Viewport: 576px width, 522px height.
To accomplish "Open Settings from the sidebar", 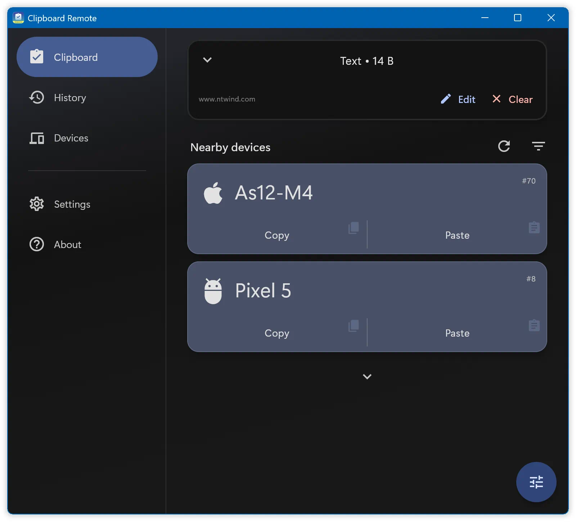I will coord(87,204).
